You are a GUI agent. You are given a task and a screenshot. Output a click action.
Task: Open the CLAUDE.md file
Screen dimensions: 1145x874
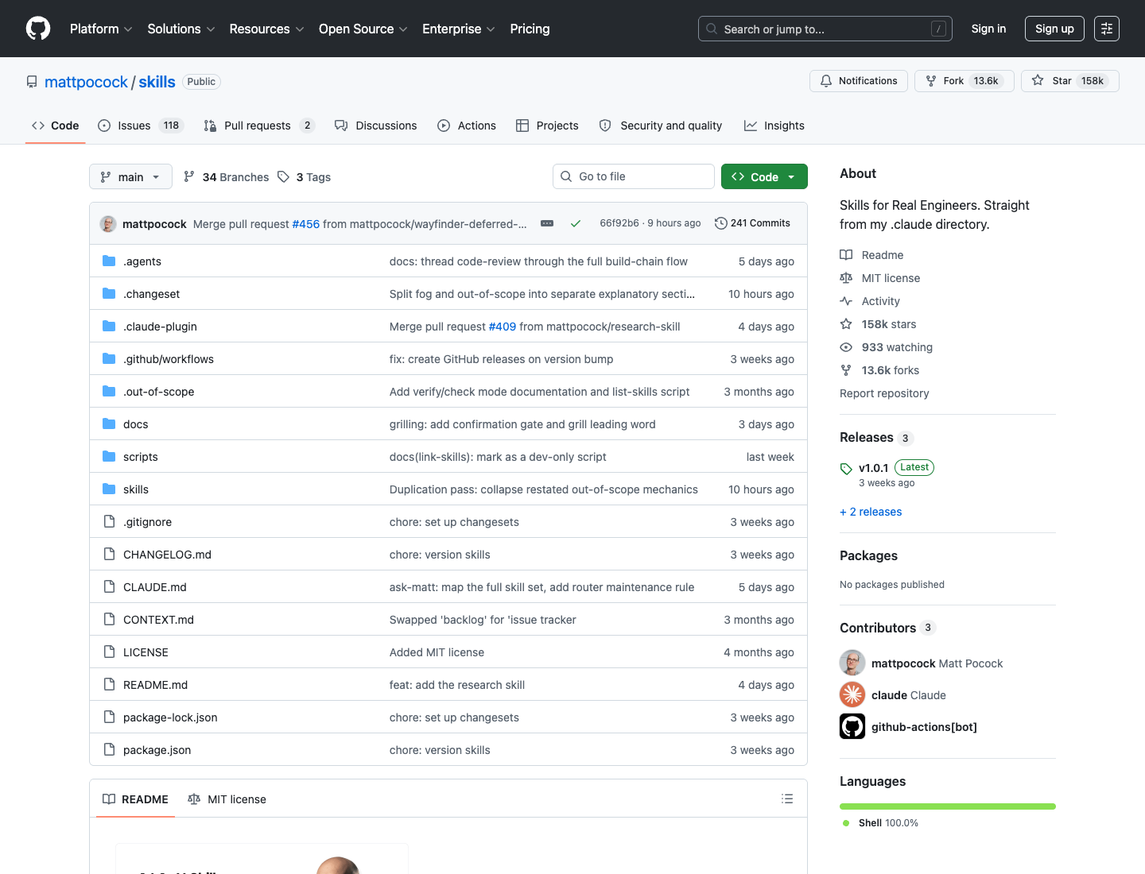coord(155,587)
